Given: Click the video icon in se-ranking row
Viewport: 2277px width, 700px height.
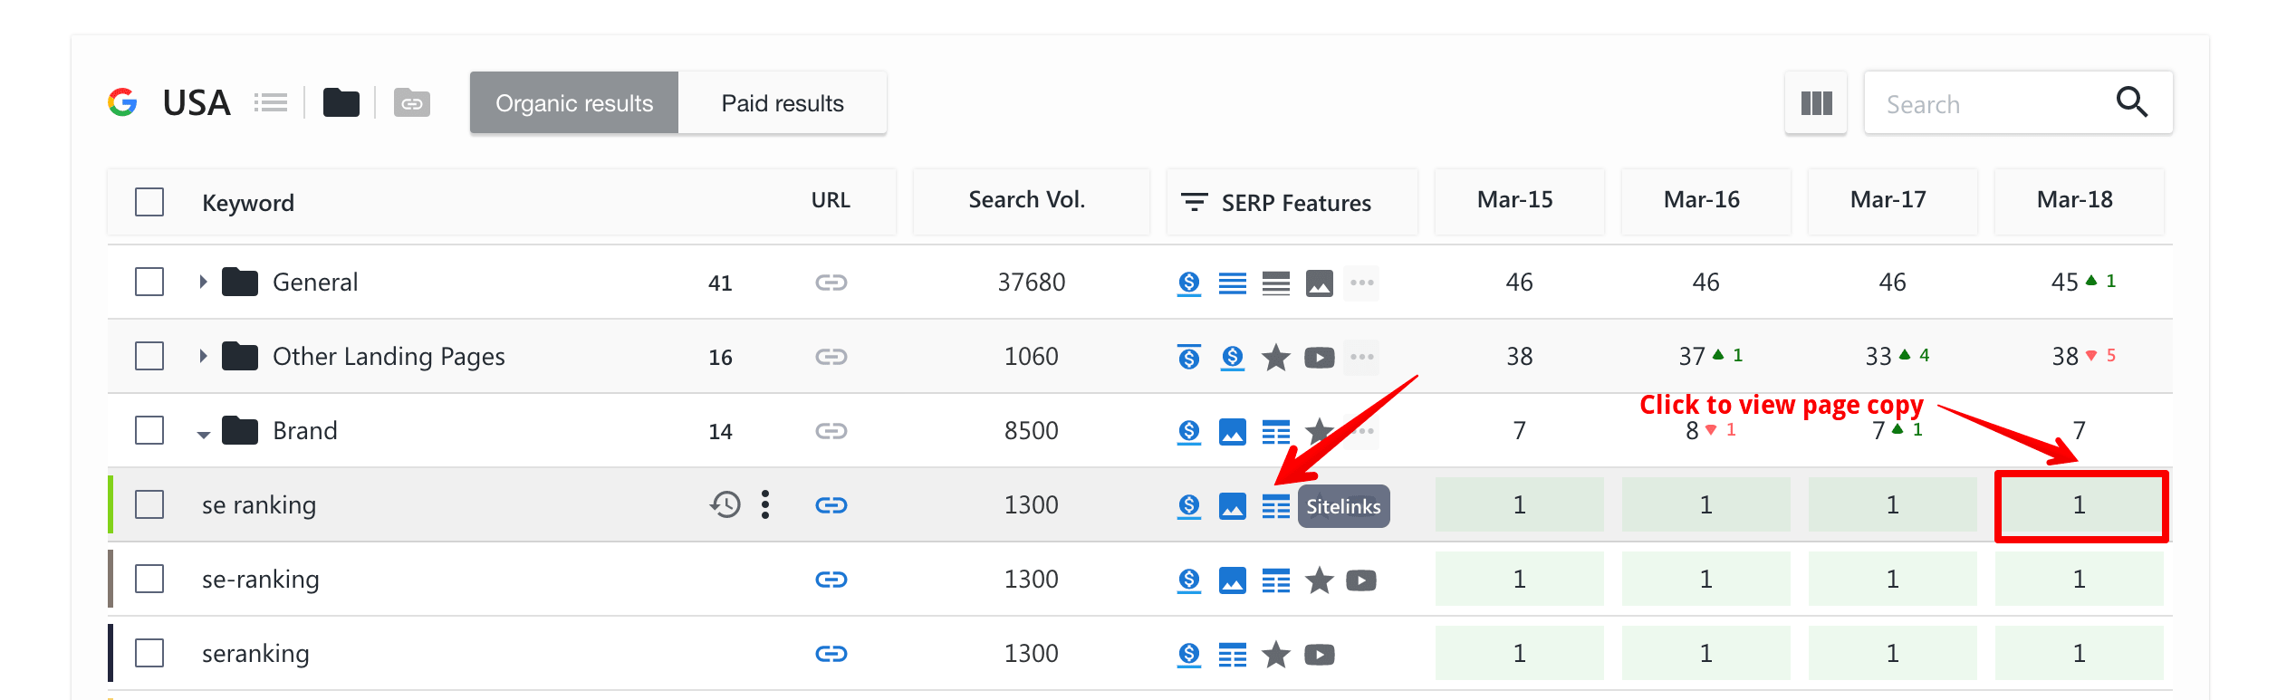Looking at the screenshot, I should 1361,580.
